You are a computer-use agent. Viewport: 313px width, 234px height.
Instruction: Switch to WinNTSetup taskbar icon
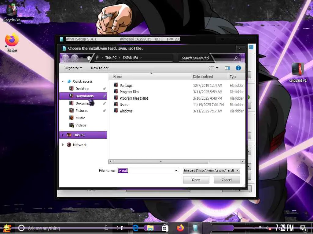pyautogui.click(x=195, y=228)
